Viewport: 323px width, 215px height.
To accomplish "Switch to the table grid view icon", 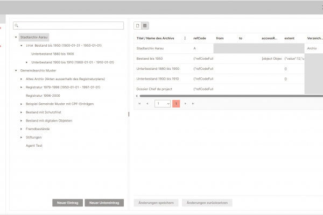I will click(145, 25).
